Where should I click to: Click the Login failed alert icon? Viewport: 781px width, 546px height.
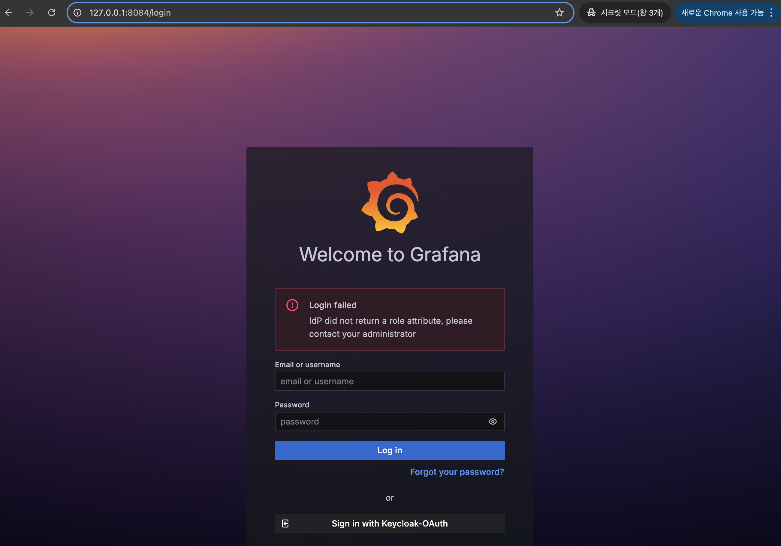pos(292,305)
